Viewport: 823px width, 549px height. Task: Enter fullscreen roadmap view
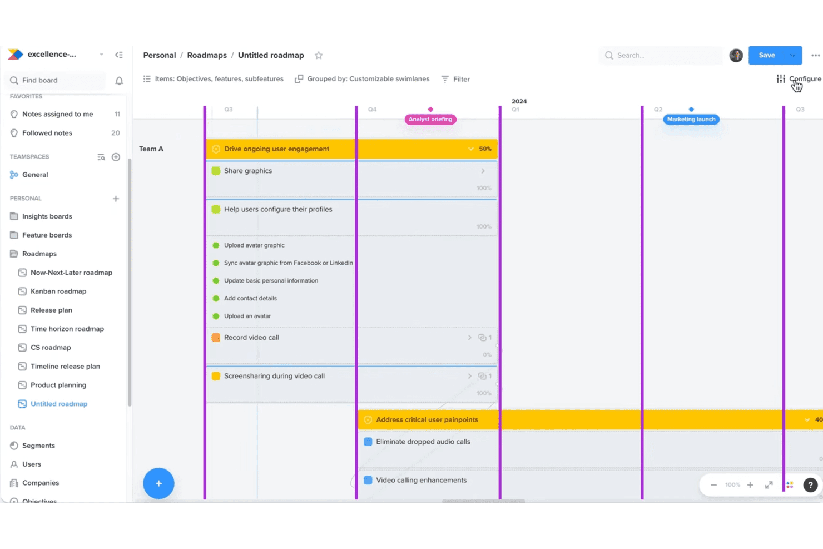769,485
